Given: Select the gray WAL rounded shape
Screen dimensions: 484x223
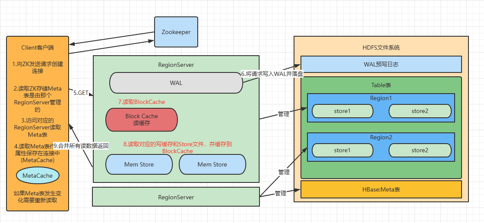Looking at the screenshot, I should (x=176, y=83).
